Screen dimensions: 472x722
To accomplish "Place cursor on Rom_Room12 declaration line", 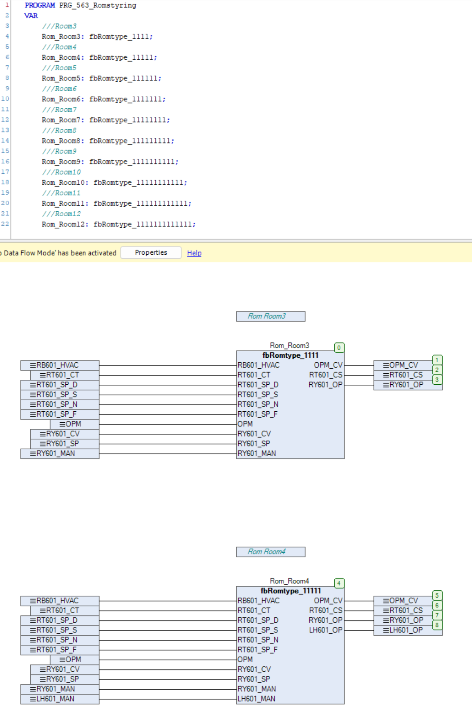I will click(x=119, y=224).
